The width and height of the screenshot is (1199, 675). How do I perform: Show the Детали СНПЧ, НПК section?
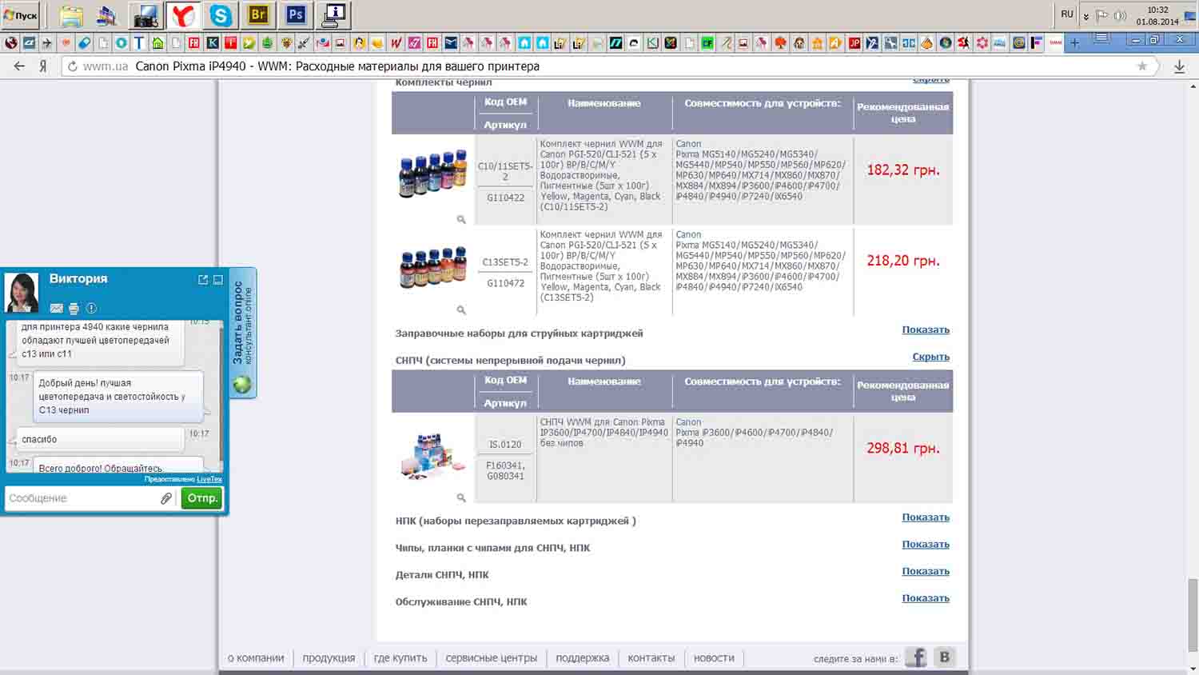[x=926, y=571]
